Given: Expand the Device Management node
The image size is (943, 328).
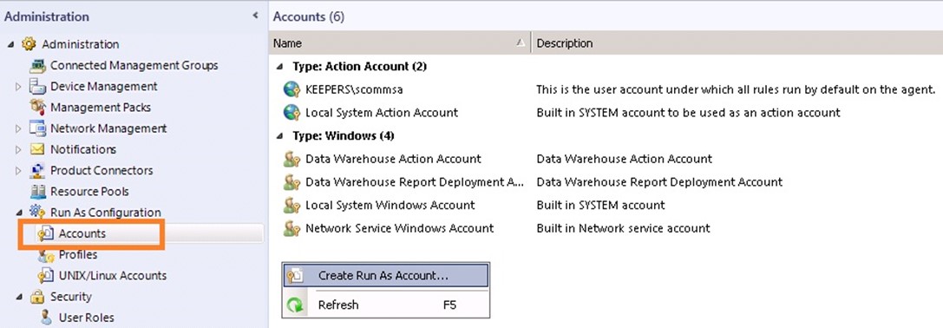Looking at the screenshot, I should tap(18, 87).
